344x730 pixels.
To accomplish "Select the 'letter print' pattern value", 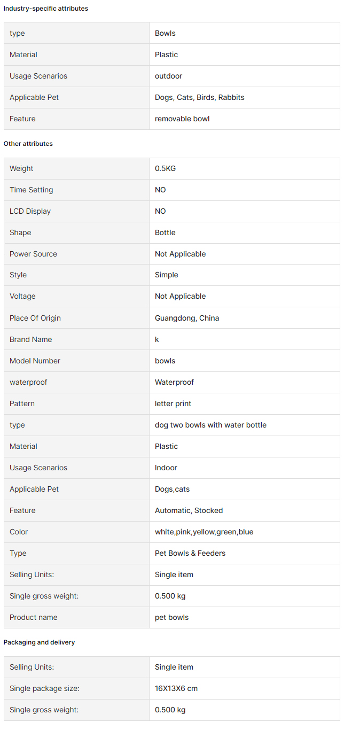I will click(173, 403).
